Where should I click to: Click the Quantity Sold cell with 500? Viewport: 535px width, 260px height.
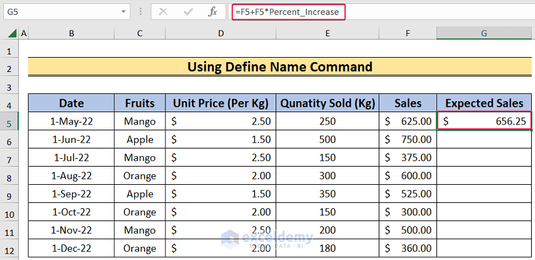click(327, 139)
